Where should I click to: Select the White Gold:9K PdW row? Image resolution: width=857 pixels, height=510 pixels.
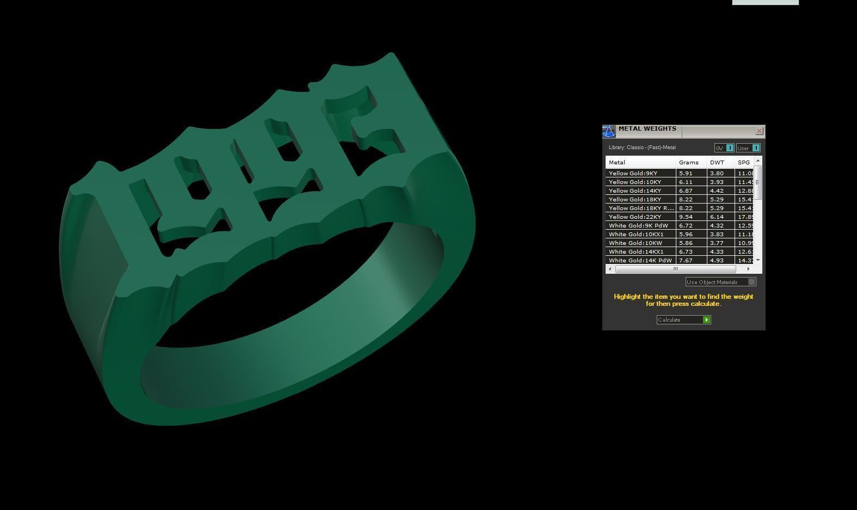(680, 225)
